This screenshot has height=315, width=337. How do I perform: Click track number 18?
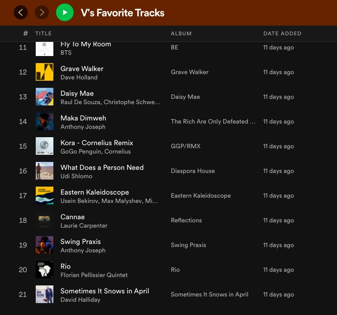[23, 221]
